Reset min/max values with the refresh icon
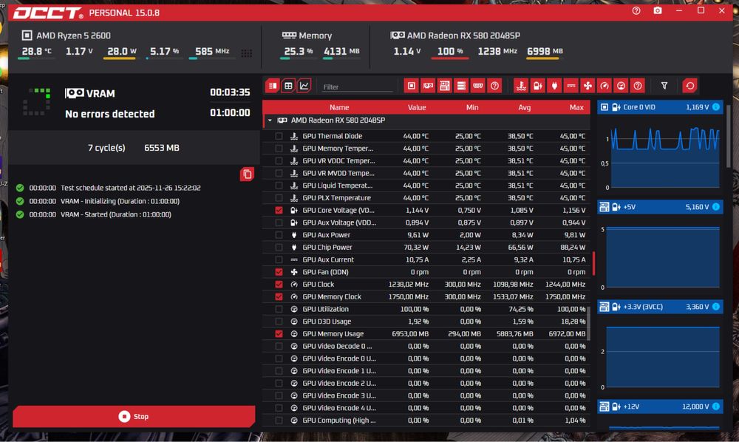 click(690, 86)
